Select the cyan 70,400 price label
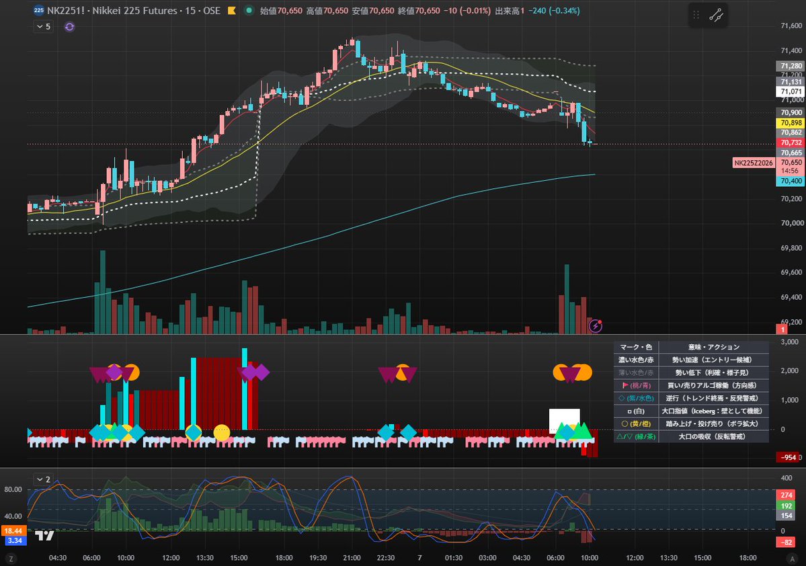The width and height of the screenshot is (806, 566). pos(791,181)
